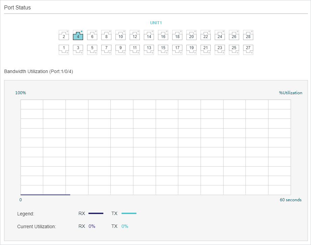Choose port 10 icon
Image resolution: width=311 pixels, height=245 pixels.
point(121,35)
